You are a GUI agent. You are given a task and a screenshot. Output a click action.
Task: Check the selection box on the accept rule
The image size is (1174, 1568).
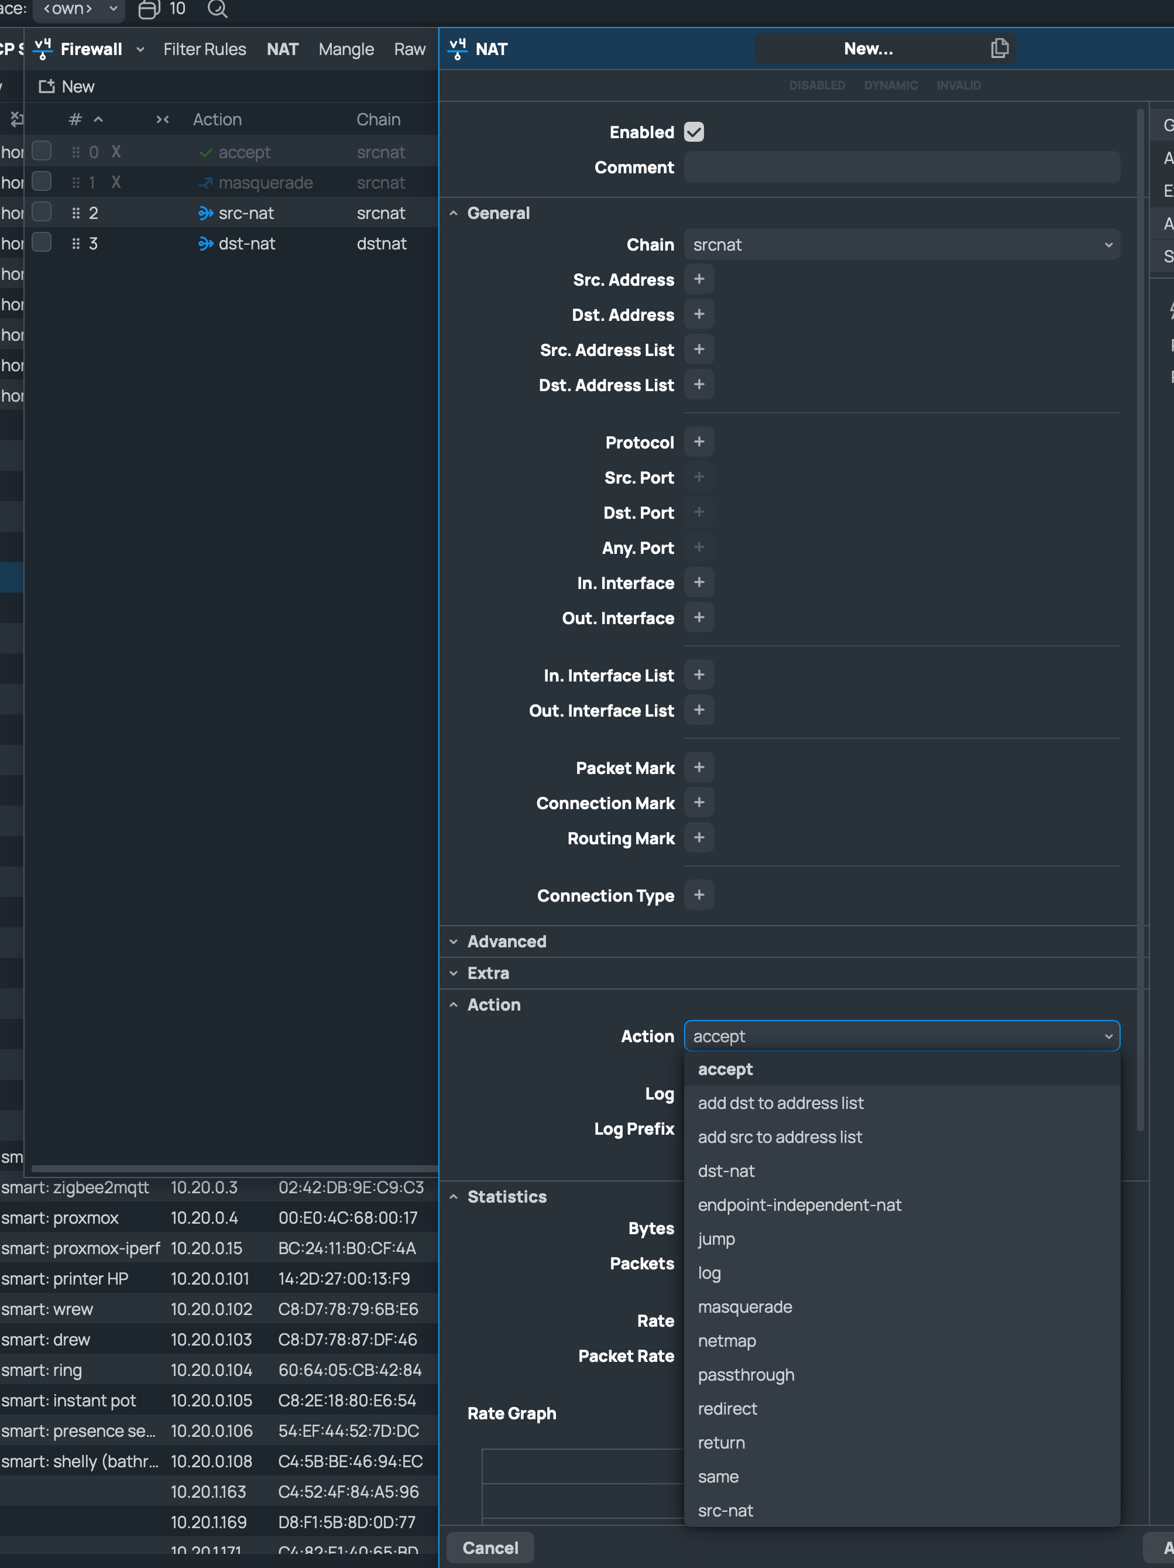pyautogui.click(x=42, y=150)
